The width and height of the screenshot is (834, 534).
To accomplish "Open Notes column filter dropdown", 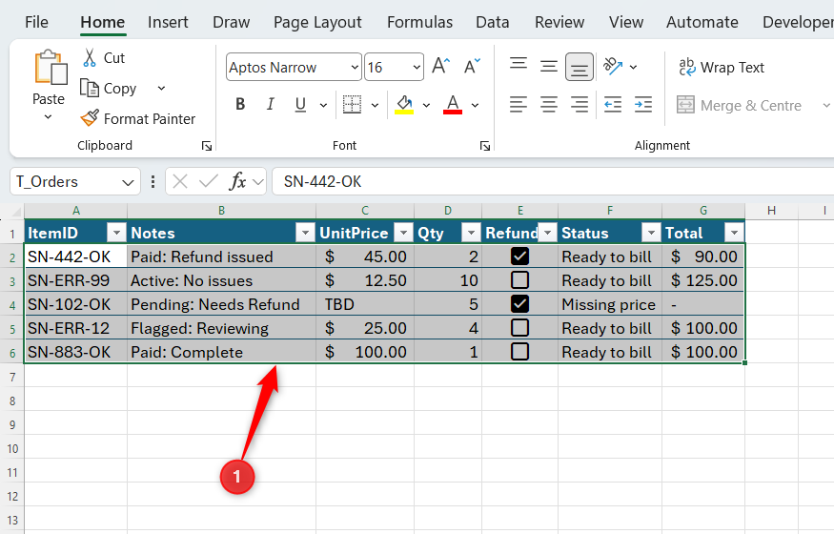I will point(305,233).
